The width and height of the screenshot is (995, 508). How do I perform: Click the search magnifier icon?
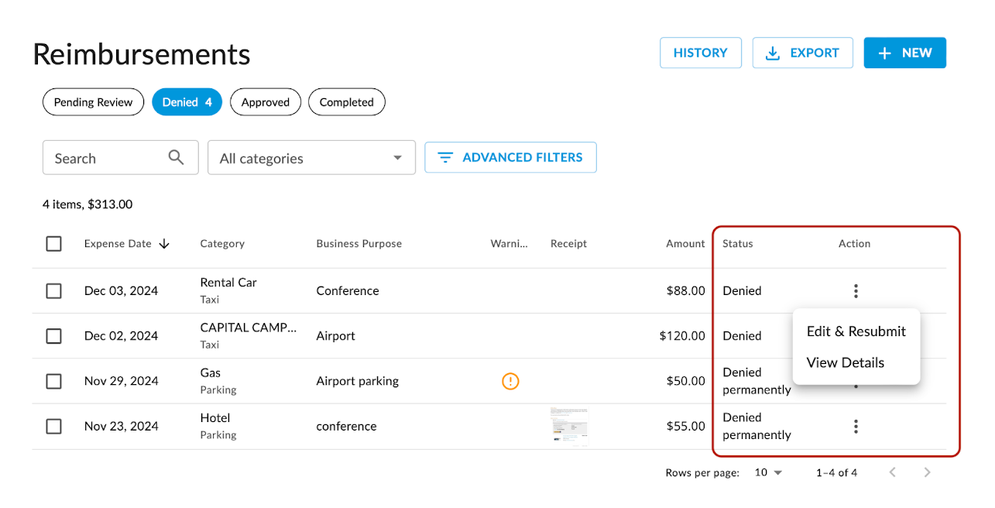pyautogui.click(x=175, y=157)
